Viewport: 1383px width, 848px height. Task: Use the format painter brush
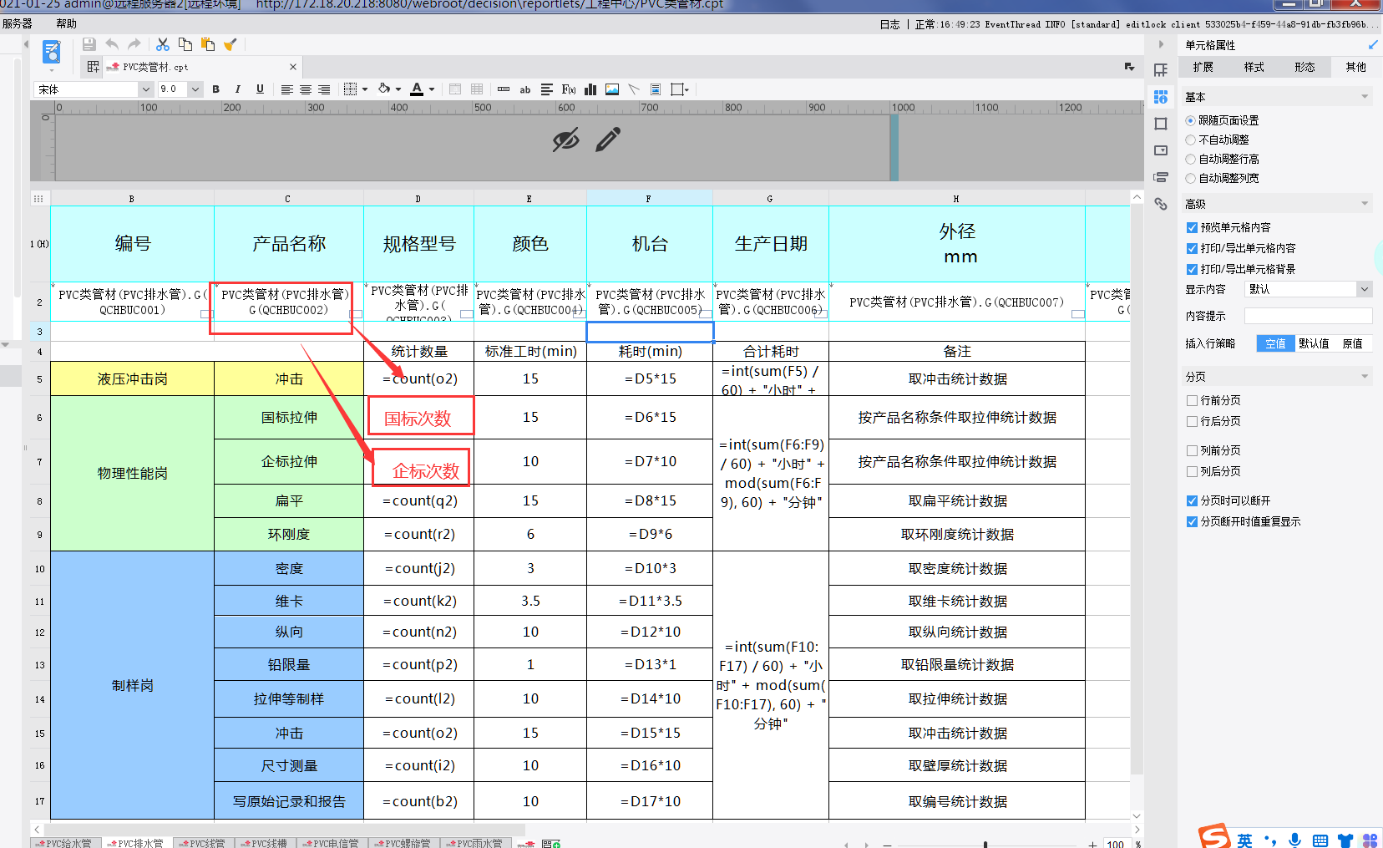pyautogui.click(x=230, y=44)
